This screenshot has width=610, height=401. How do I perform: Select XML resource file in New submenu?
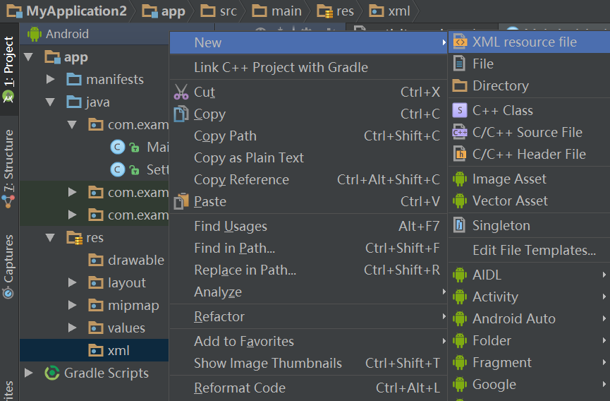point(524,42)
